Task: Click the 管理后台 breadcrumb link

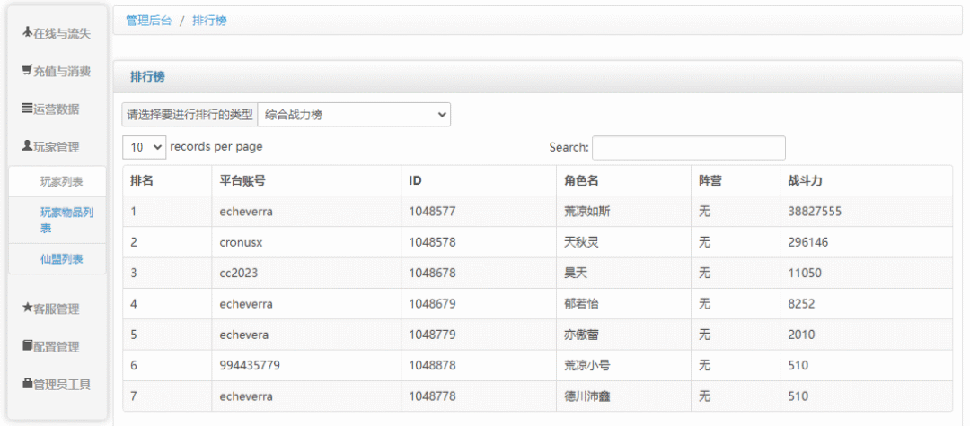Action: click(148, 21)
